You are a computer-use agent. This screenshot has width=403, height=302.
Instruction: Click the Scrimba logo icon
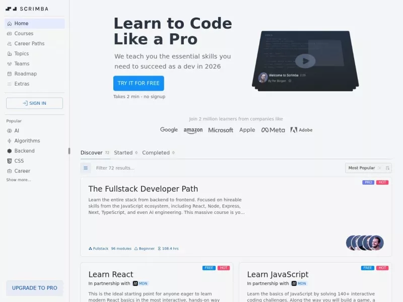(11, 9)
